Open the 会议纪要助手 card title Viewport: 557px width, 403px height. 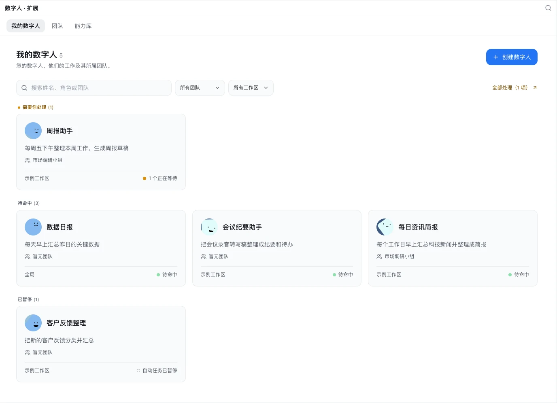(x=242, y=227)
